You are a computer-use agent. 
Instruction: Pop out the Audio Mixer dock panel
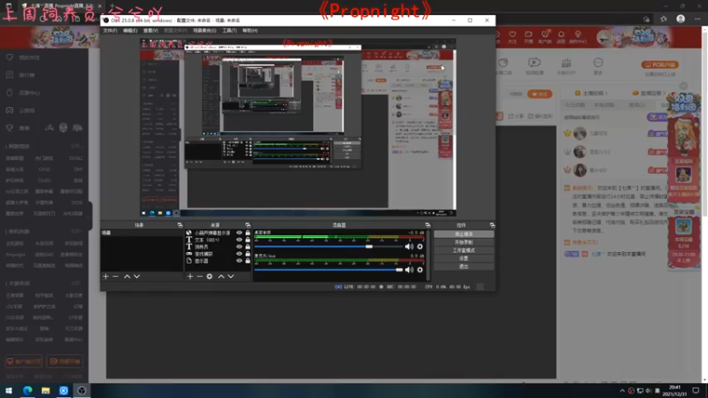pyautogui.click(x=427, y=225)
